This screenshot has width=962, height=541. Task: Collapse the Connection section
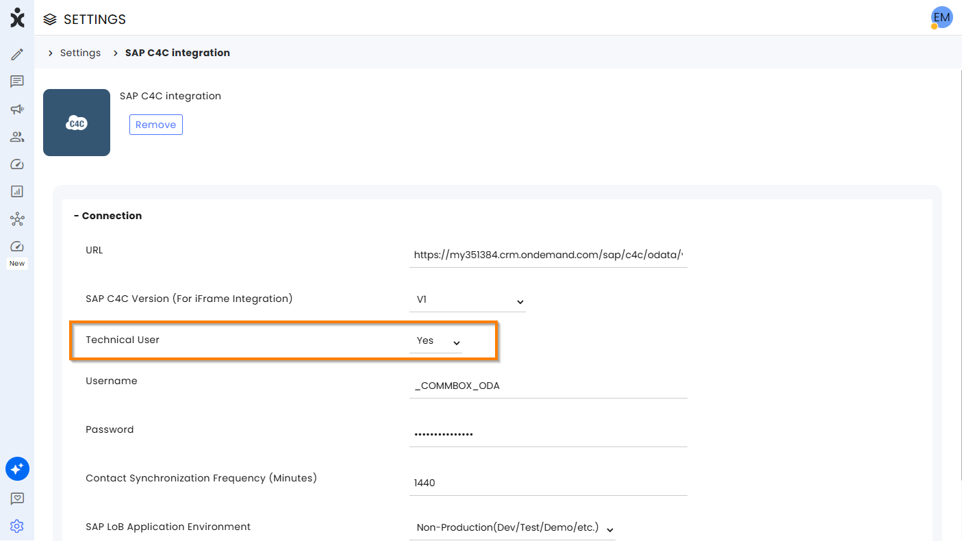click(x=107, y=216)
